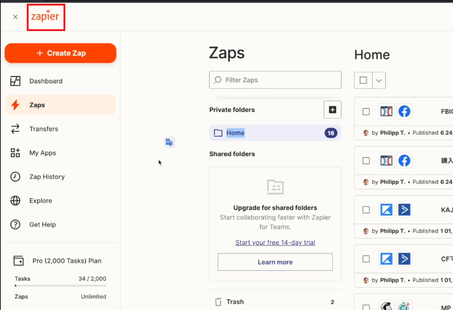Click Kajabi icon in the CF Zap row

pos(386,258)
